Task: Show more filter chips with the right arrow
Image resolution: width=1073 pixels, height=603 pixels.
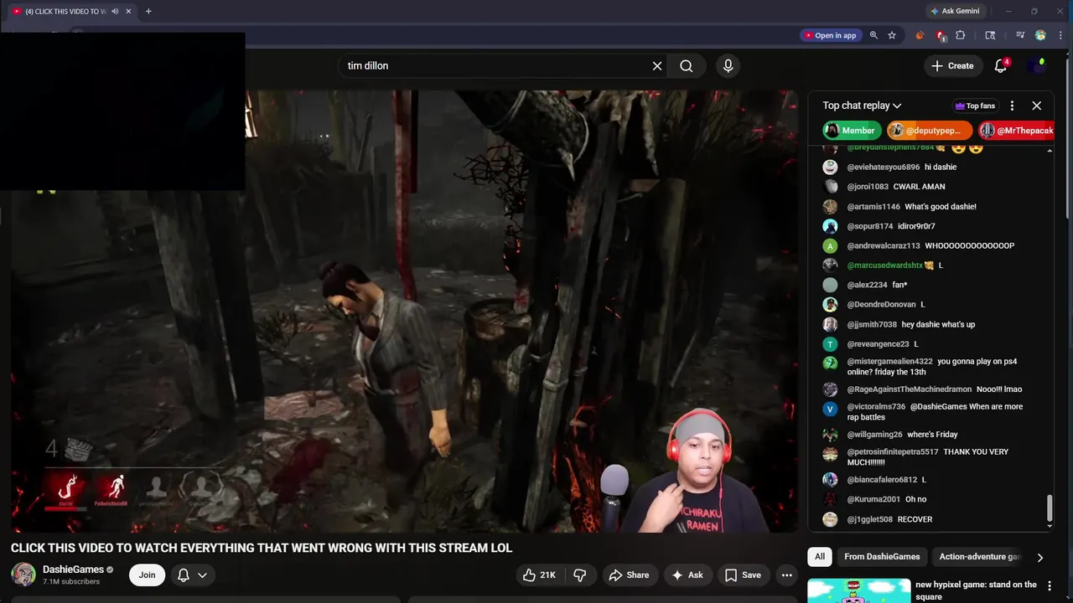Action: coord(1039,557)
